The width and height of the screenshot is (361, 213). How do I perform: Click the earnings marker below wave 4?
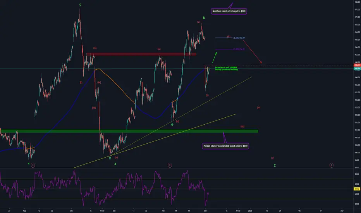point(33,165)
